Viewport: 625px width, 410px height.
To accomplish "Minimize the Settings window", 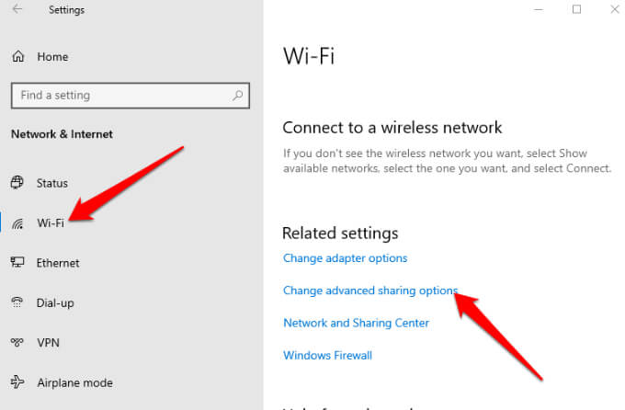I will coord(539,9).
